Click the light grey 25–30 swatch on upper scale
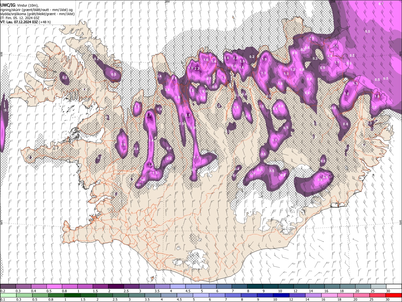This screenshot has height=302, width=402. [378, 287]
